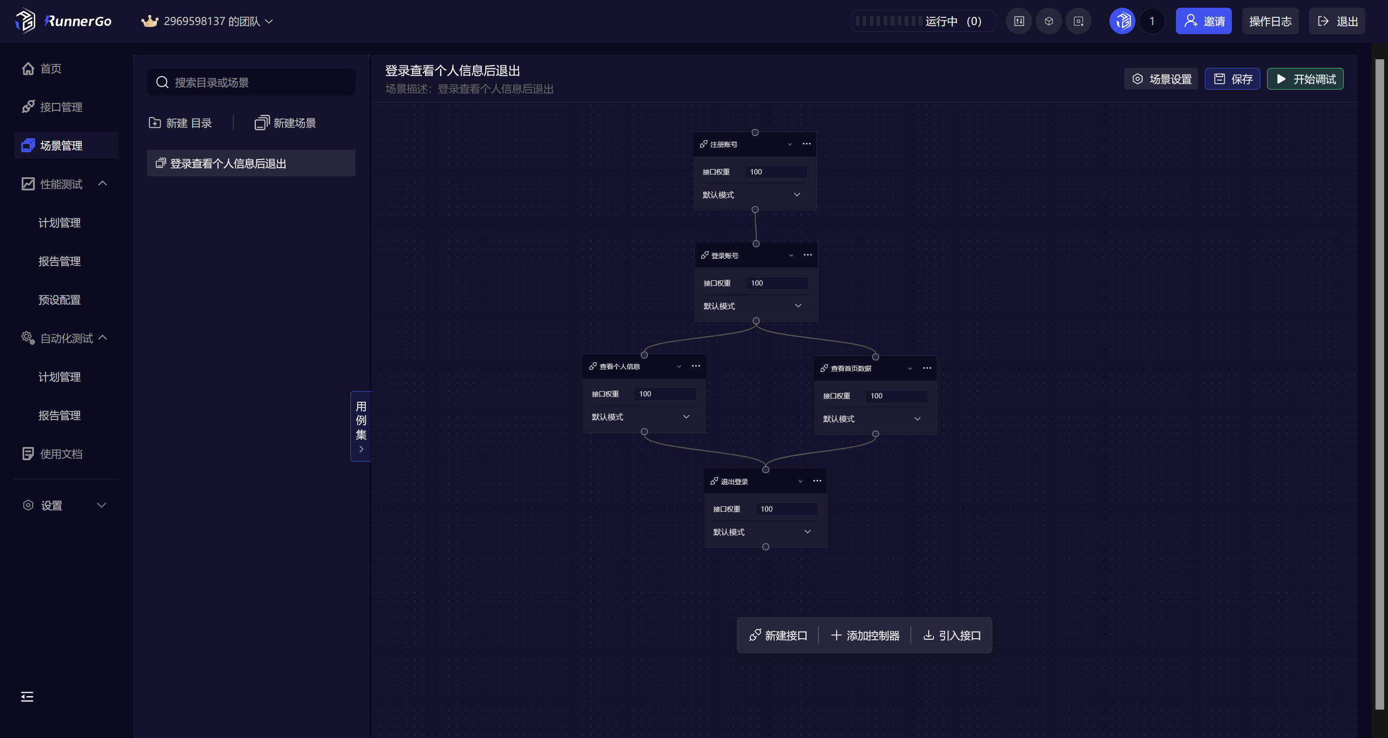
Task: Click the link icon on 退出登录 node
Action: (714, 481)
